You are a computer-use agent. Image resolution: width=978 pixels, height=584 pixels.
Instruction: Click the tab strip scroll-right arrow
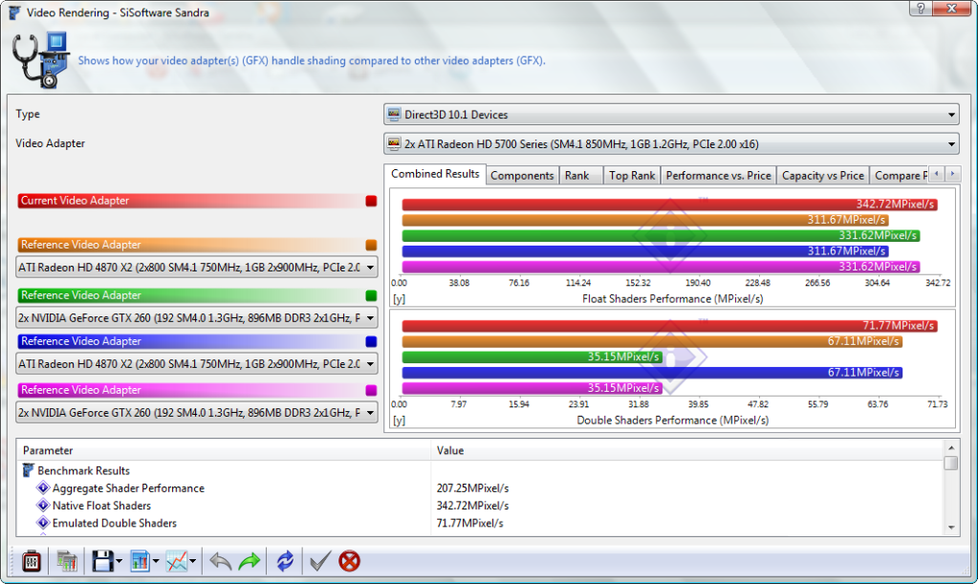pyautogui.click(x=952, y=174)
